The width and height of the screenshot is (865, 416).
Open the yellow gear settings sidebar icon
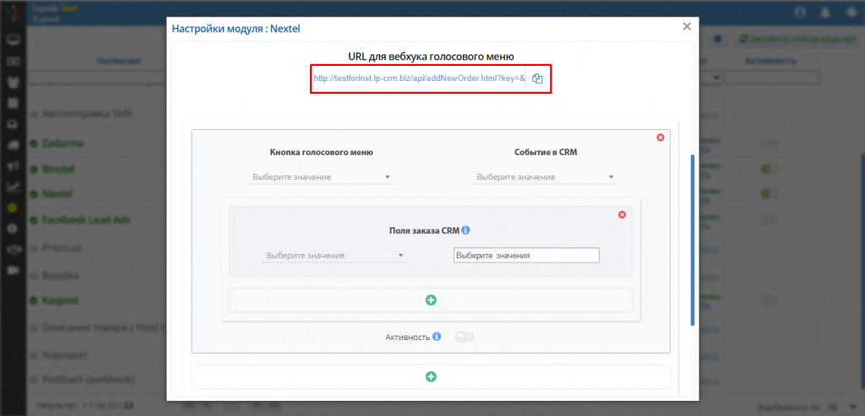(x=14, y=208)
